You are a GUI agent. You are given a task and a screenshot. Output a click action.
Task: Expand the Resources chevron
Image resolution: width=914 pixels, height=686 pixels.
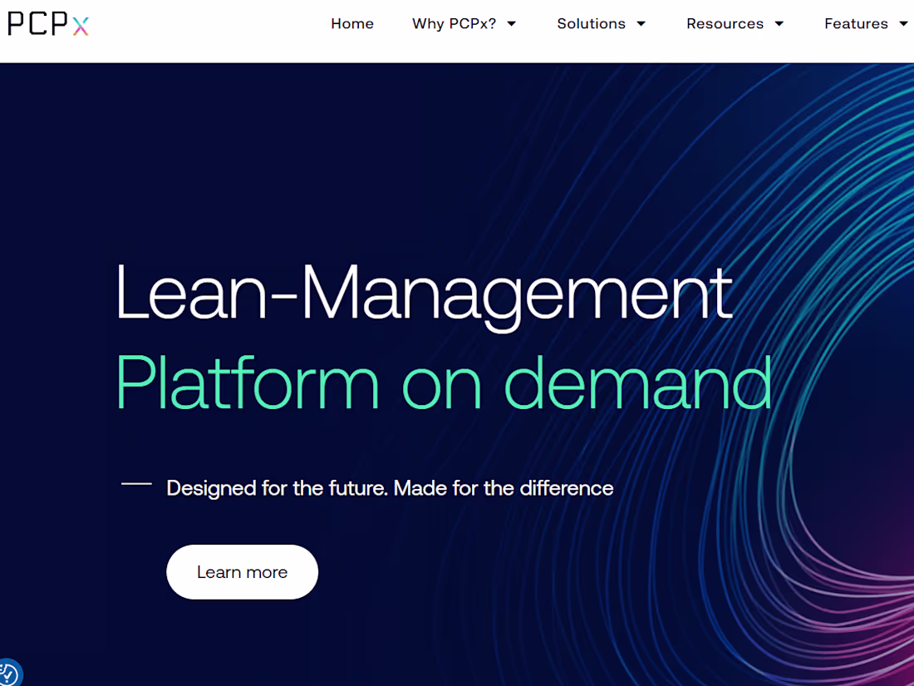click(x=779, y=24)
